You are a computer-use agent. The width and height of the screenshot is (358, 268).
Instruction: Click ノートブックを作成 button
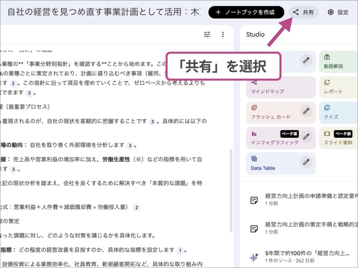[x=246, y=12]
